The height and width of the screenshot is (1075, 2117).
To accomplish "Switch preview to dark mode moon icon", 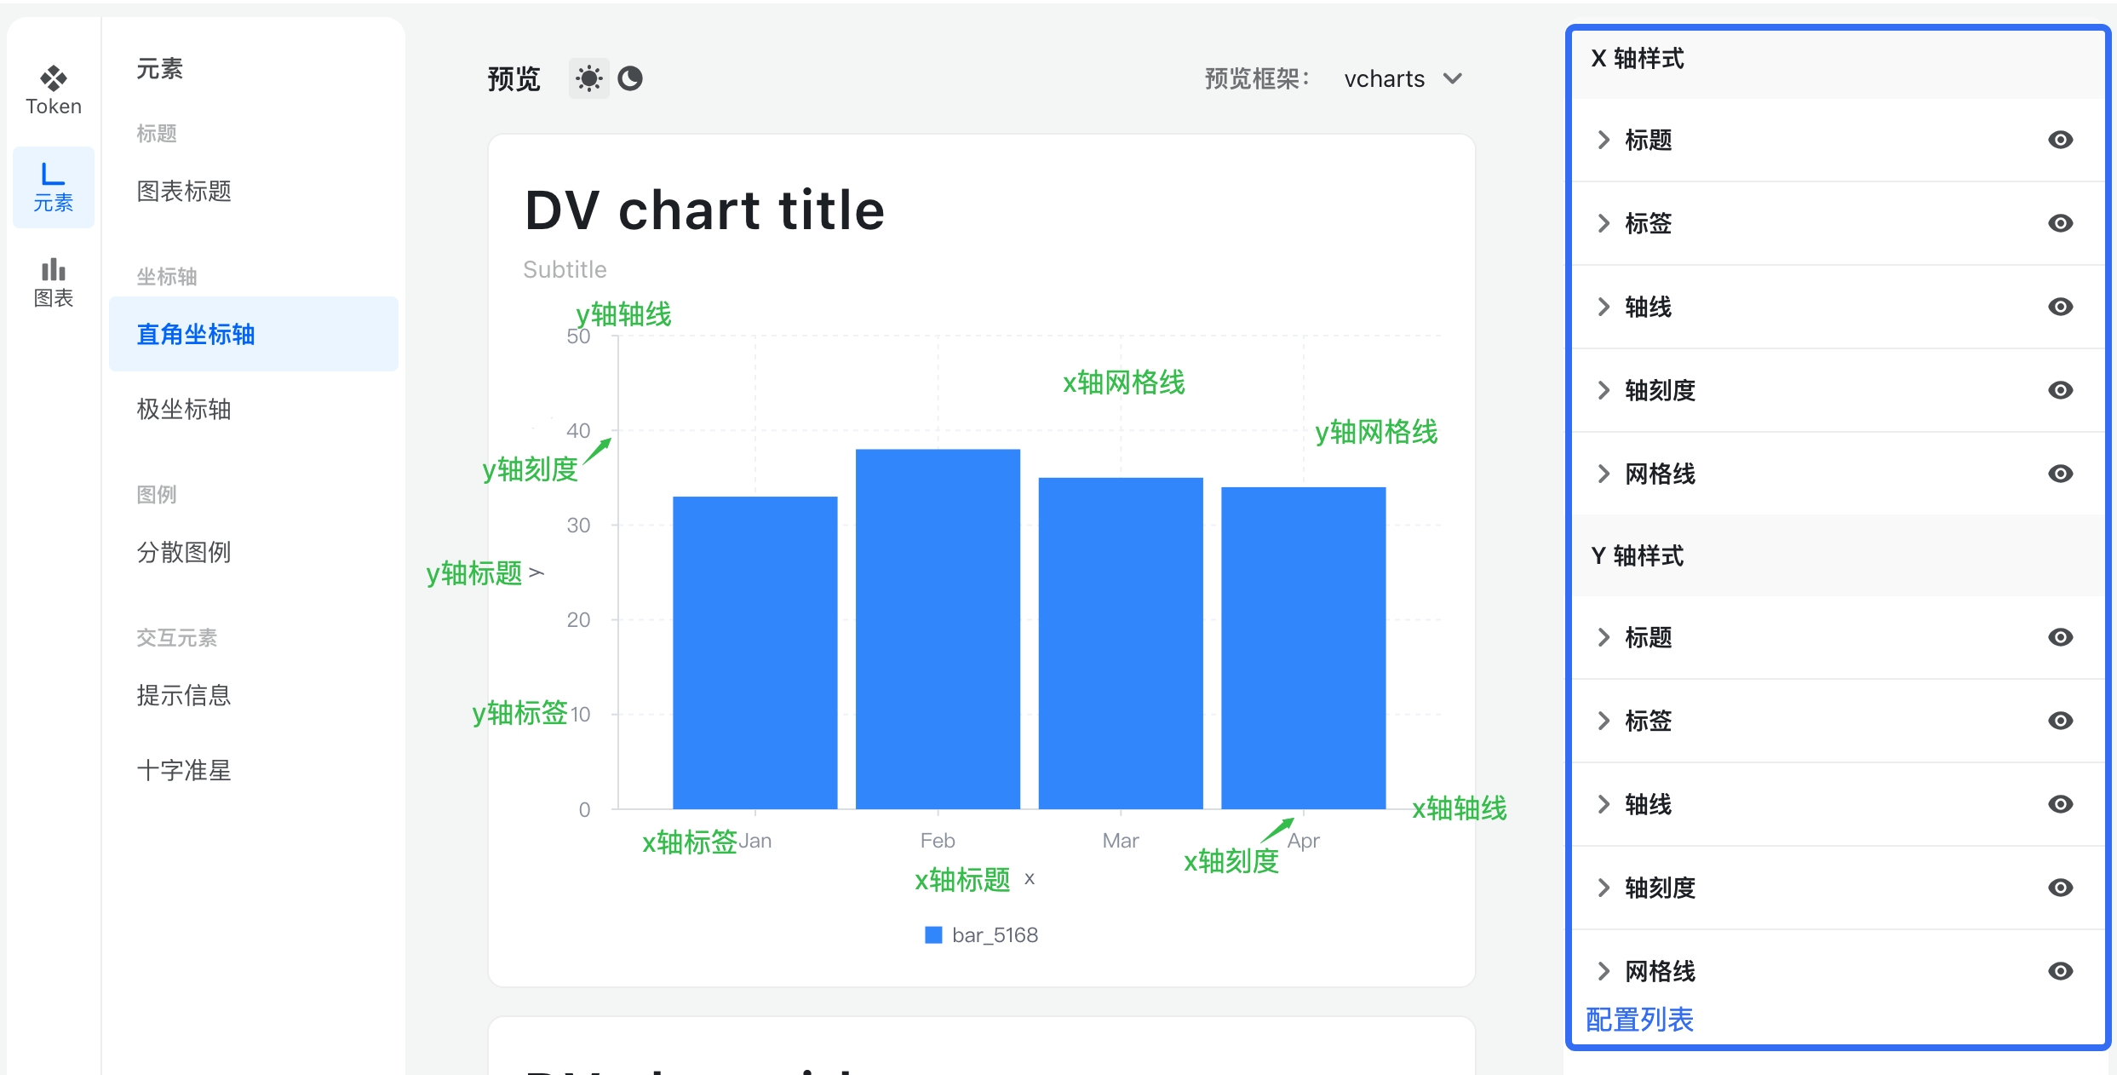I will pyautogui.click(x=630, y=79).
